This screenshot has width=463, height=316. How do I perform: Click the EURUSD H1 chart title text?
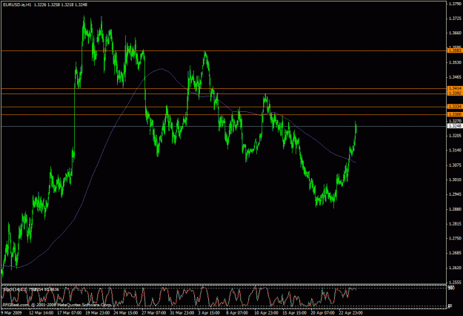[x=45, y=4]
